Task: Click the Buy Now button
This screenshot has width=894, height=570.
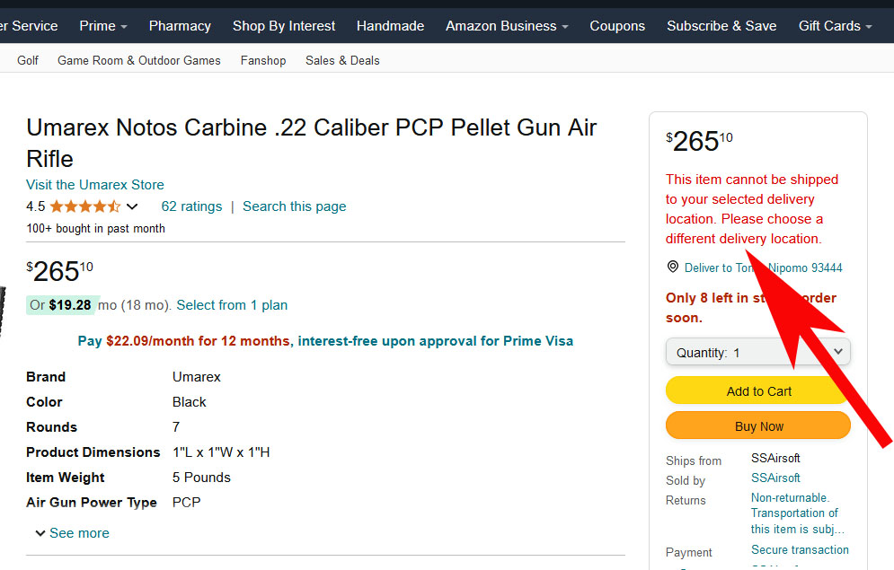Action: click(x=757, y=425)
